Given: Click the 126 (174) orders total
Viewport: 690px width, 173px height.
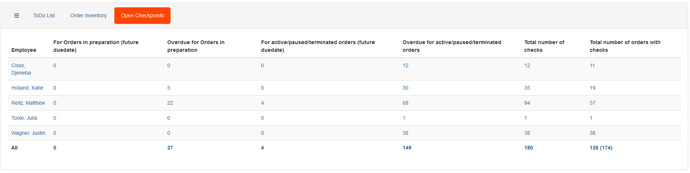Looking at the screenshot, I should tap(601, 148).
